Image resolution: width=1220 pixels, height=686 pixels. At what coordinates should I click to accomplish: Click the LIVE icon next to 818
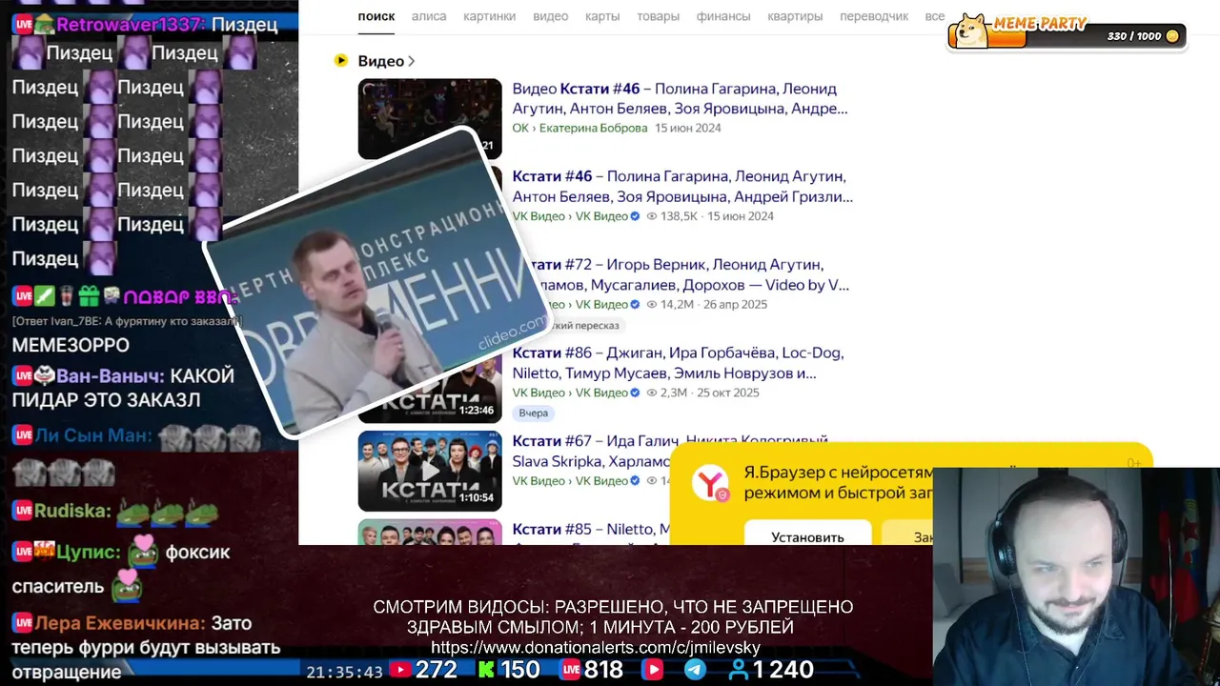coord(571,671)
